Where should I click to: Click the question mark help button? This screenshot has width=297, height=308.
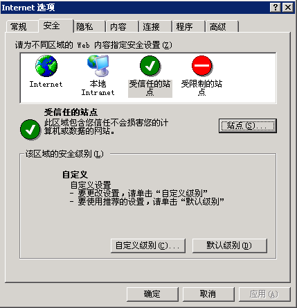point(276,8)
